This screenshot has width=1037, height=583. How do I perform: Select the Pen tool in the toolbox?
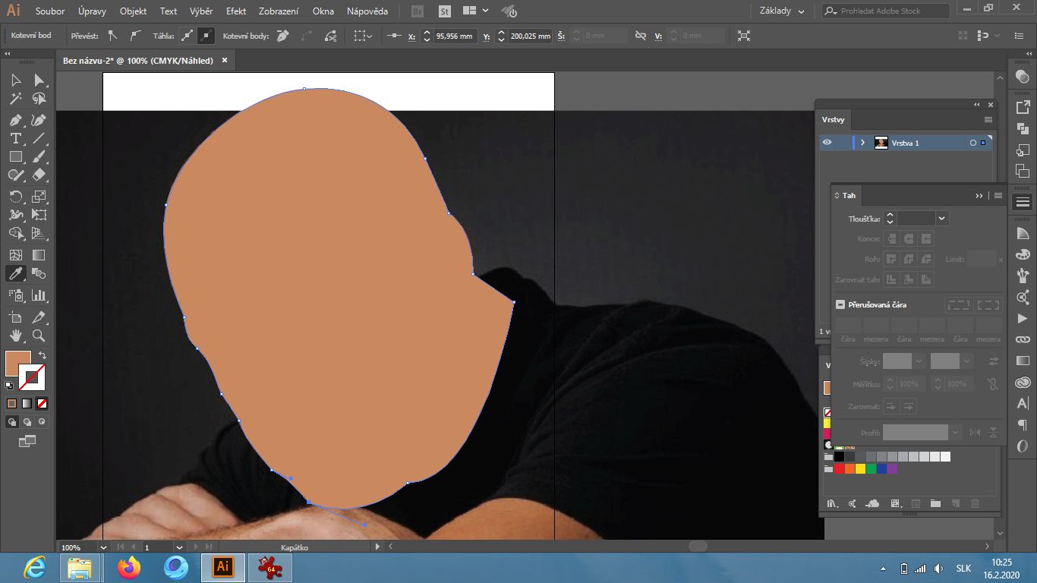[x=15, y=121]
